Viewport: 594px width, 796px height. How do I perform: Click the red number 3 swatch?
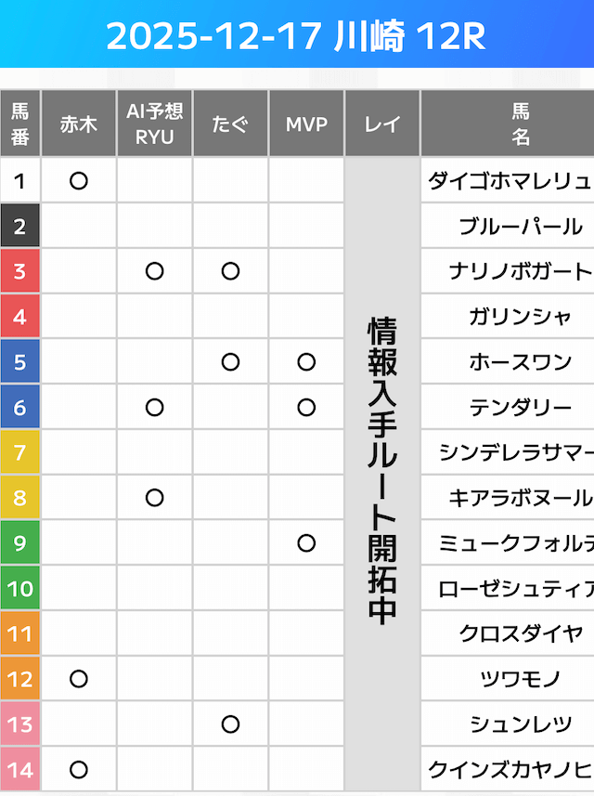[x=20, y=271]
